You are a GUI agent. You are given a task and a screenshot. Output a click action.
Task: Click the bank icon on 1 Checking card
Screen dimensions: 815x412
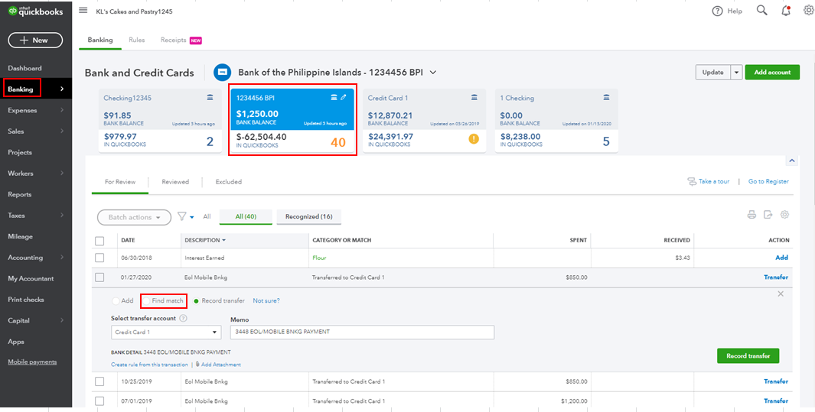coord(606,98)
